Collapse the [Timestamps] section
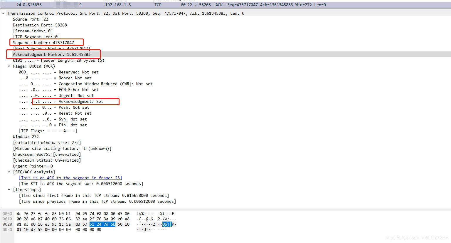Image resolution: width=451 pixels, height=243 pixels. (9, 190)
